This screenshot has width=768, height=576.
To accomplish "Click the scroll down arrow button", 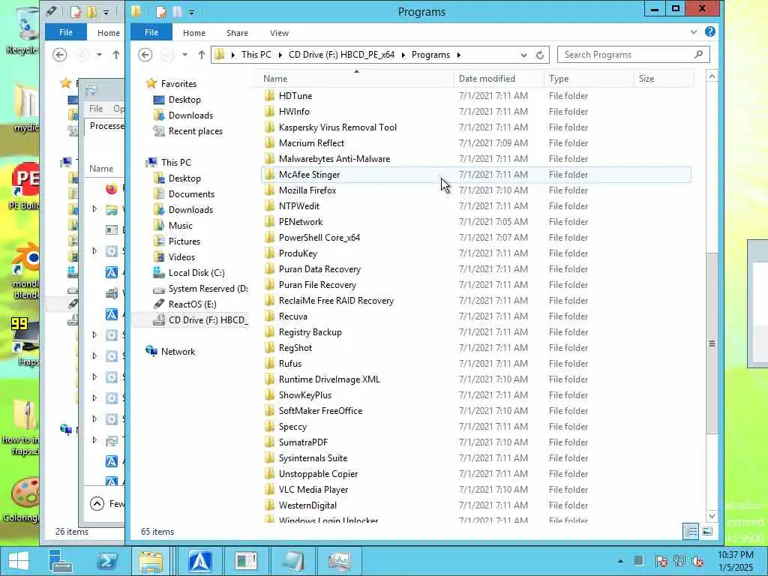I will (x=712, y=516).
